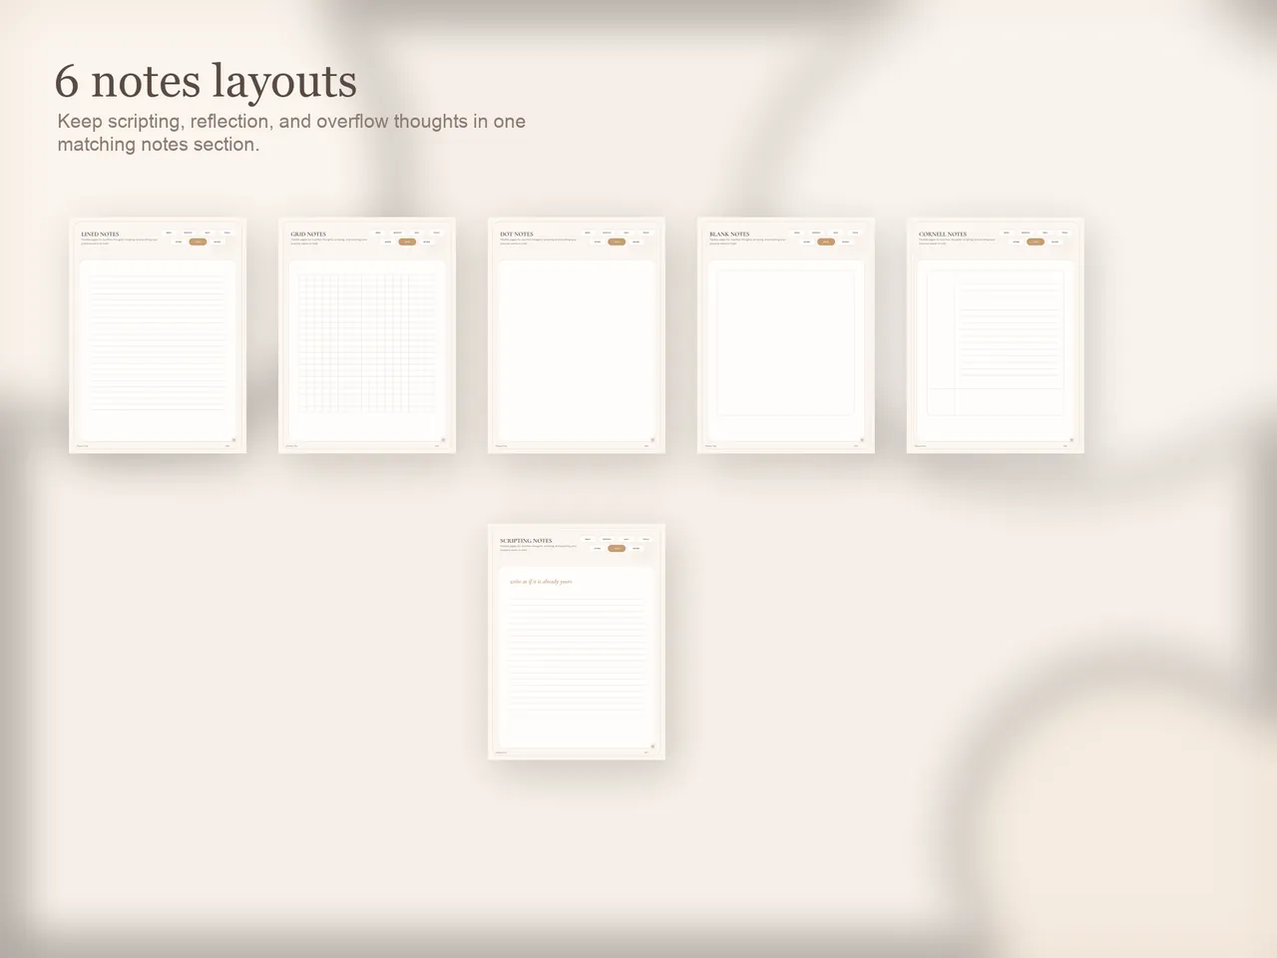
Task: Click the italic scripting prompt on Scripting Notes page
Action: click(541, 581)
